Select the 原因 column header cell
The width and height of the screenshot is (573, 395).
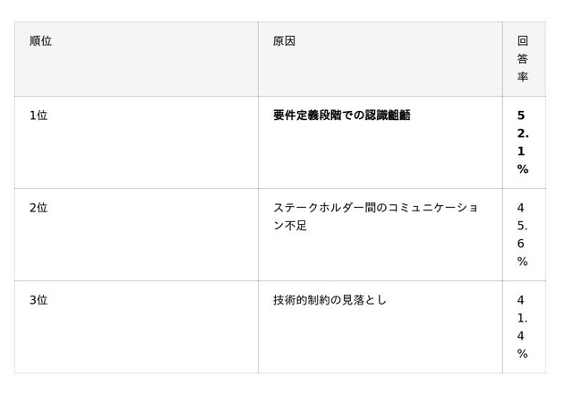click(284, 41)
